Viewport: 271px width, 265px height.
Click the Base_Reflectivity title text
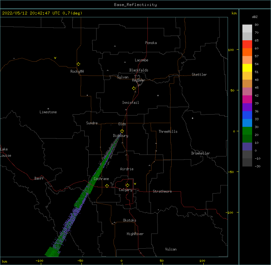(x=135, y=5)
